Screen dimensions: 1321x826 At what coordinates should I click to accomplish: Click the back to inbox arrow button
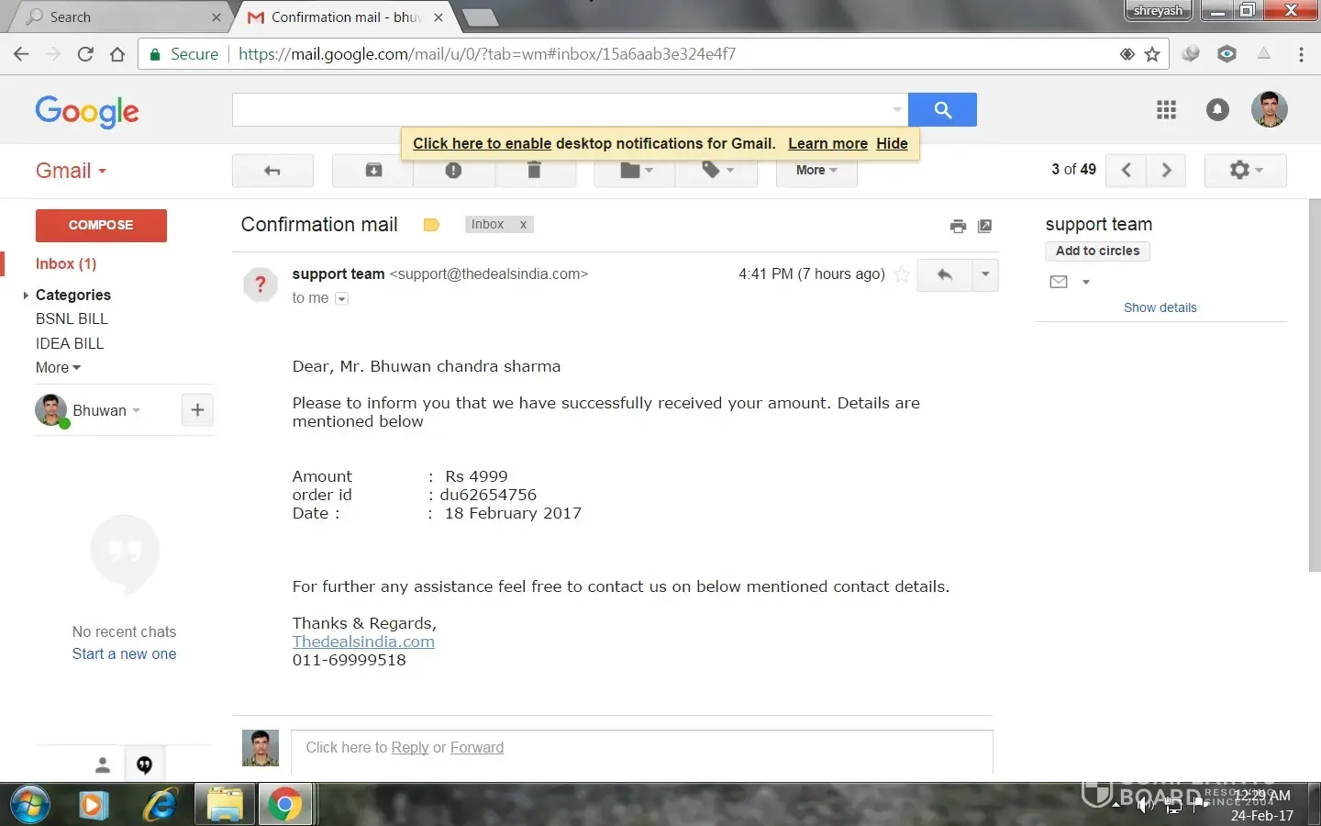click(272, 171)
